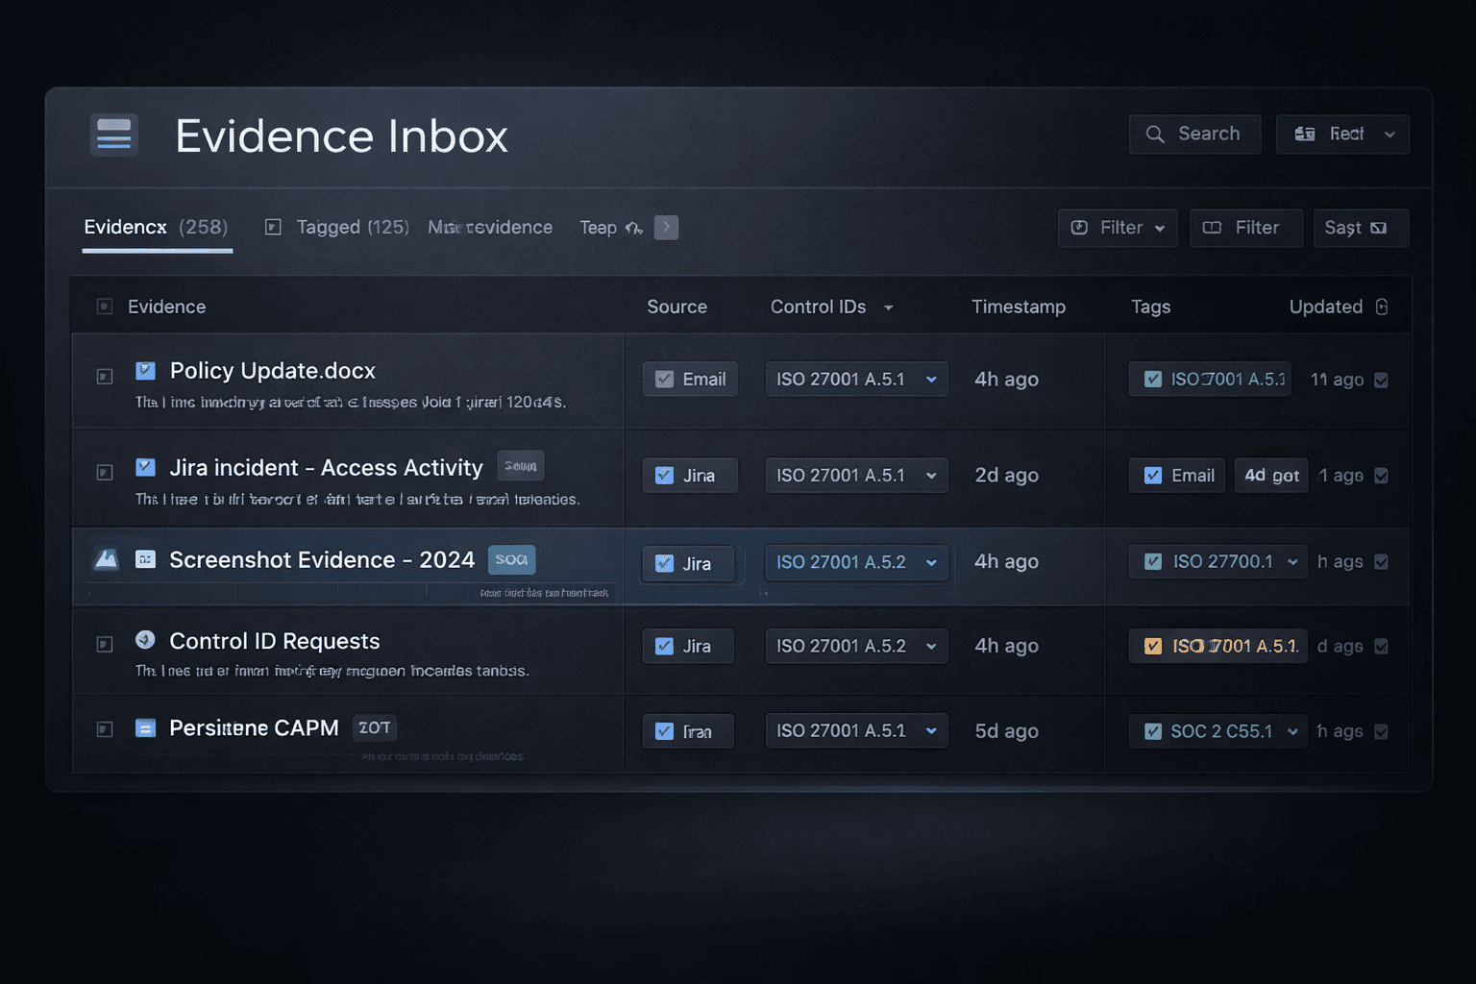Click the icon on the Tagged tab label
1476x984 pixels.
pyautogui.click(x=273, y=227)
